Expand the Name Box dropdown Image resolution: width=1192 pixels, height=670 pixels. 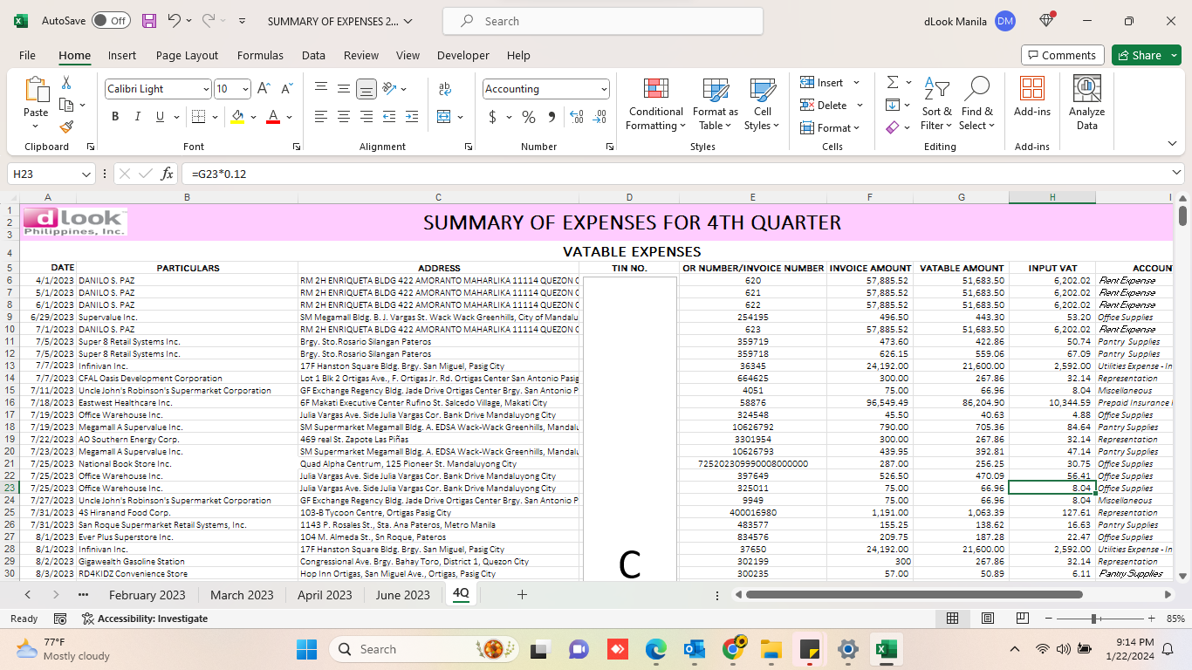coord(86,174)
